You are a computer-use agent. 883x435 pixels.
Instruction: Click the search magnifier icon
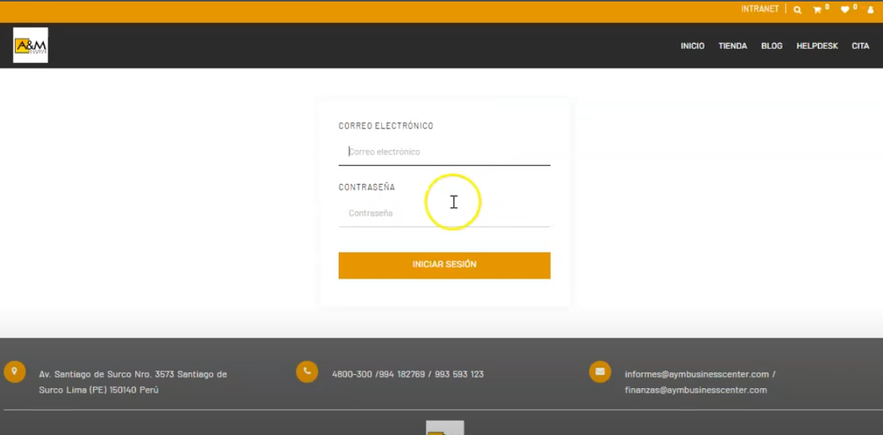[798, 10]
